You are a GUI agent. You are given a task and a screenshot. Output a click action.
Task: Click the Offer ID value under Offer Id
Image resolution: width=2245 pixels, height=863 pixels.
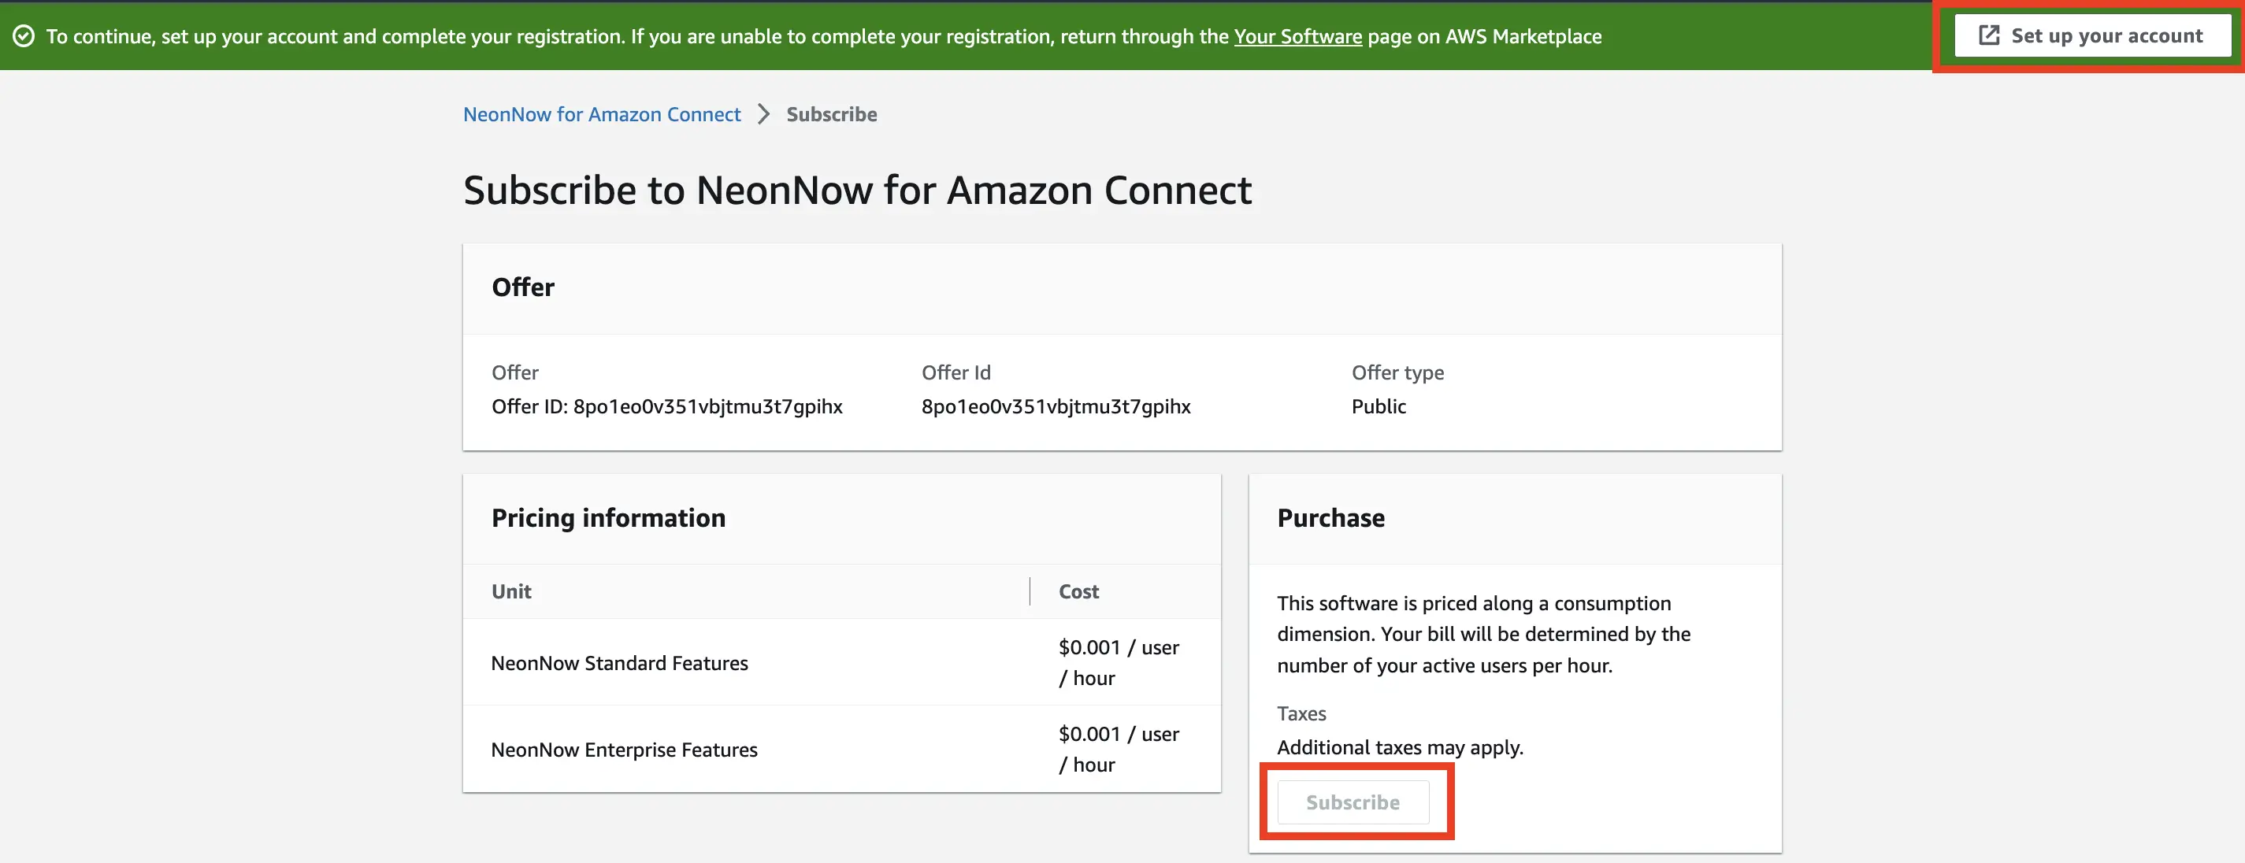pos(1056,406)
